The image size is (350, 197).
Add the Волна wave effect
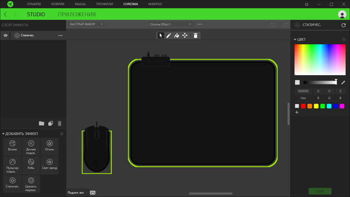tap(13, 146)
